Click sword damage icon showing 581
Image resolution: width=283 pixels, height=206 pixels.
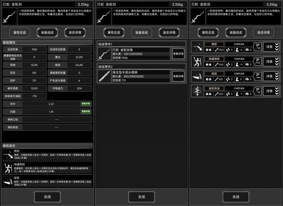[x=216, y=79]
